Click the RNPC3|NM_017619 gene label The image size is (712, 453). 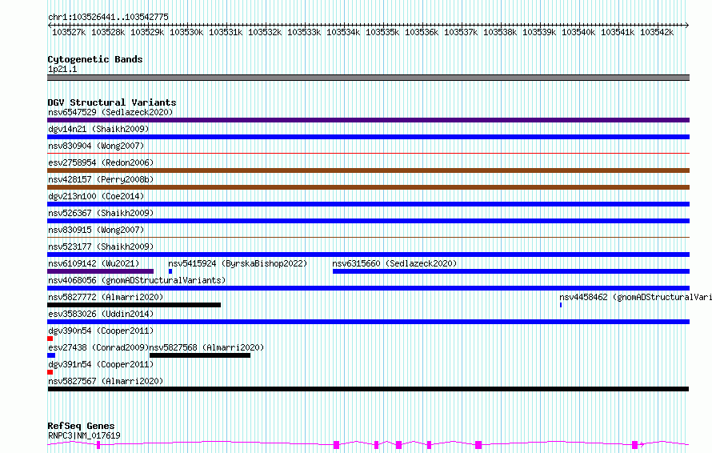pyautogui.click(x=84, y=435)
